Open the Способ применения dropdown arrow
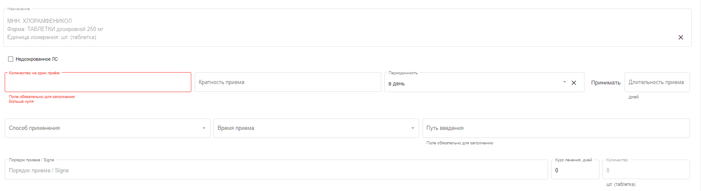Screen dimensions: 701x191 click(x=204, y=128)
